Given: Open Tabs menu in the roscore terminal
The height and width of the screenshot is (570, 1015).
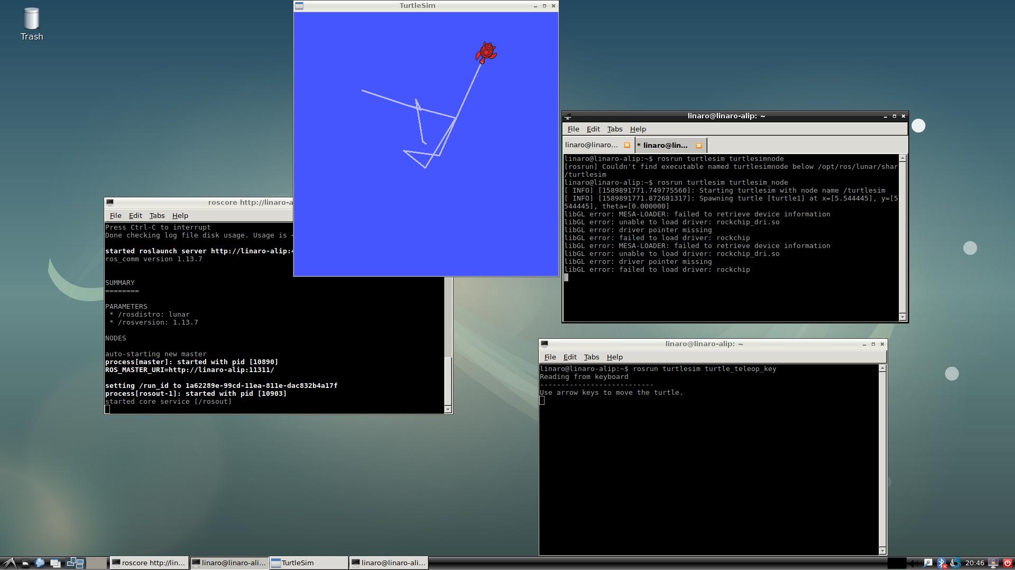Looking at the screenshot, I should (157, 216).
